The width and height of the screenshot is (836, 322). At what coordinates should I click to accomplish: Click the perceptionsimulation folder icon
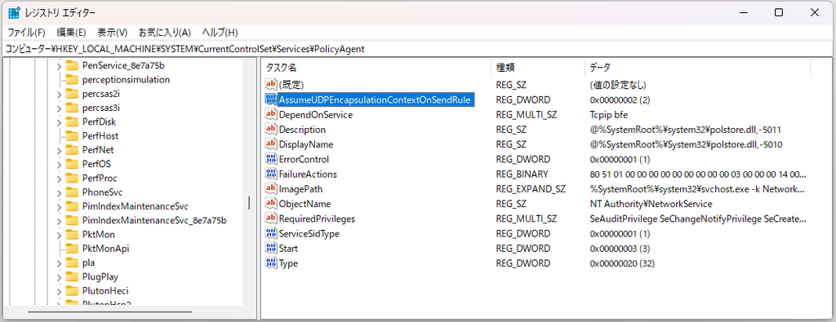click(72, 80)
